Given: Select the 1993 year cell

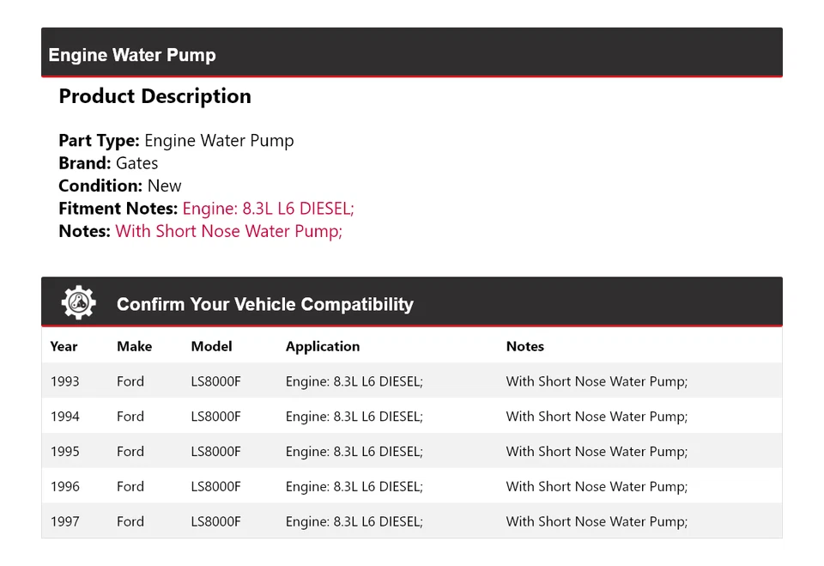Looking at the screenshot, I should point(64,381).
